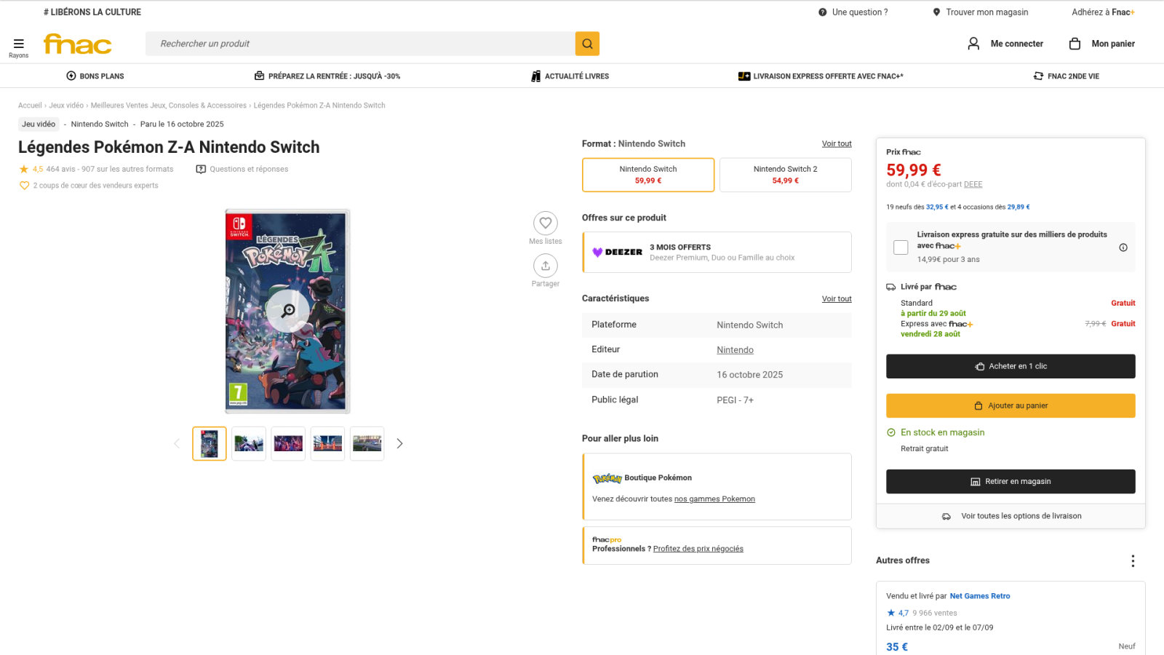Open Voir toutes les options de livraison

[1011, 516]
